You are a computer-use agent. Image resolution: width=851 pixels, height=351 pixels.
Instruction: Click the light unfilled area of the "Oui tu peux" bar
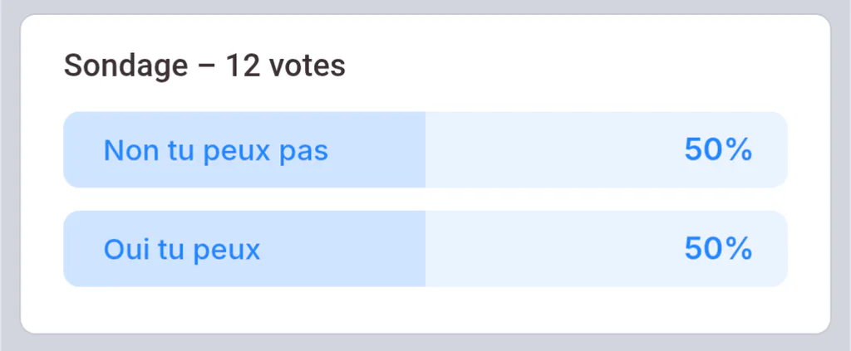point(606,249)
